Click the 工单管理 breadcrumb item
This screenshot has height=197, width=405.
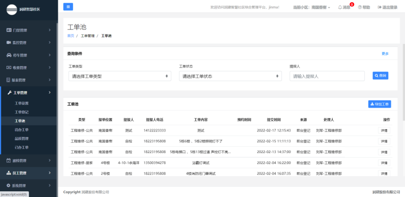coord(88,36)
